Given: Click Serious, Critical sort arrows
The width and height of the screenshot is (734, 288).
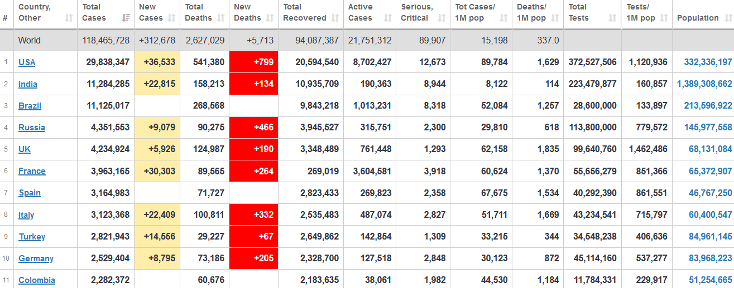Looking at the screenshot, I should [442, 18].
